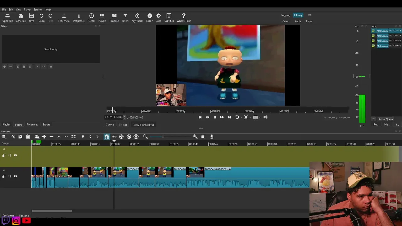This screenshot has height=226, width=402.
Task: Zoom in the timeline with the magnifier icon
Action: tap(195, 137)
